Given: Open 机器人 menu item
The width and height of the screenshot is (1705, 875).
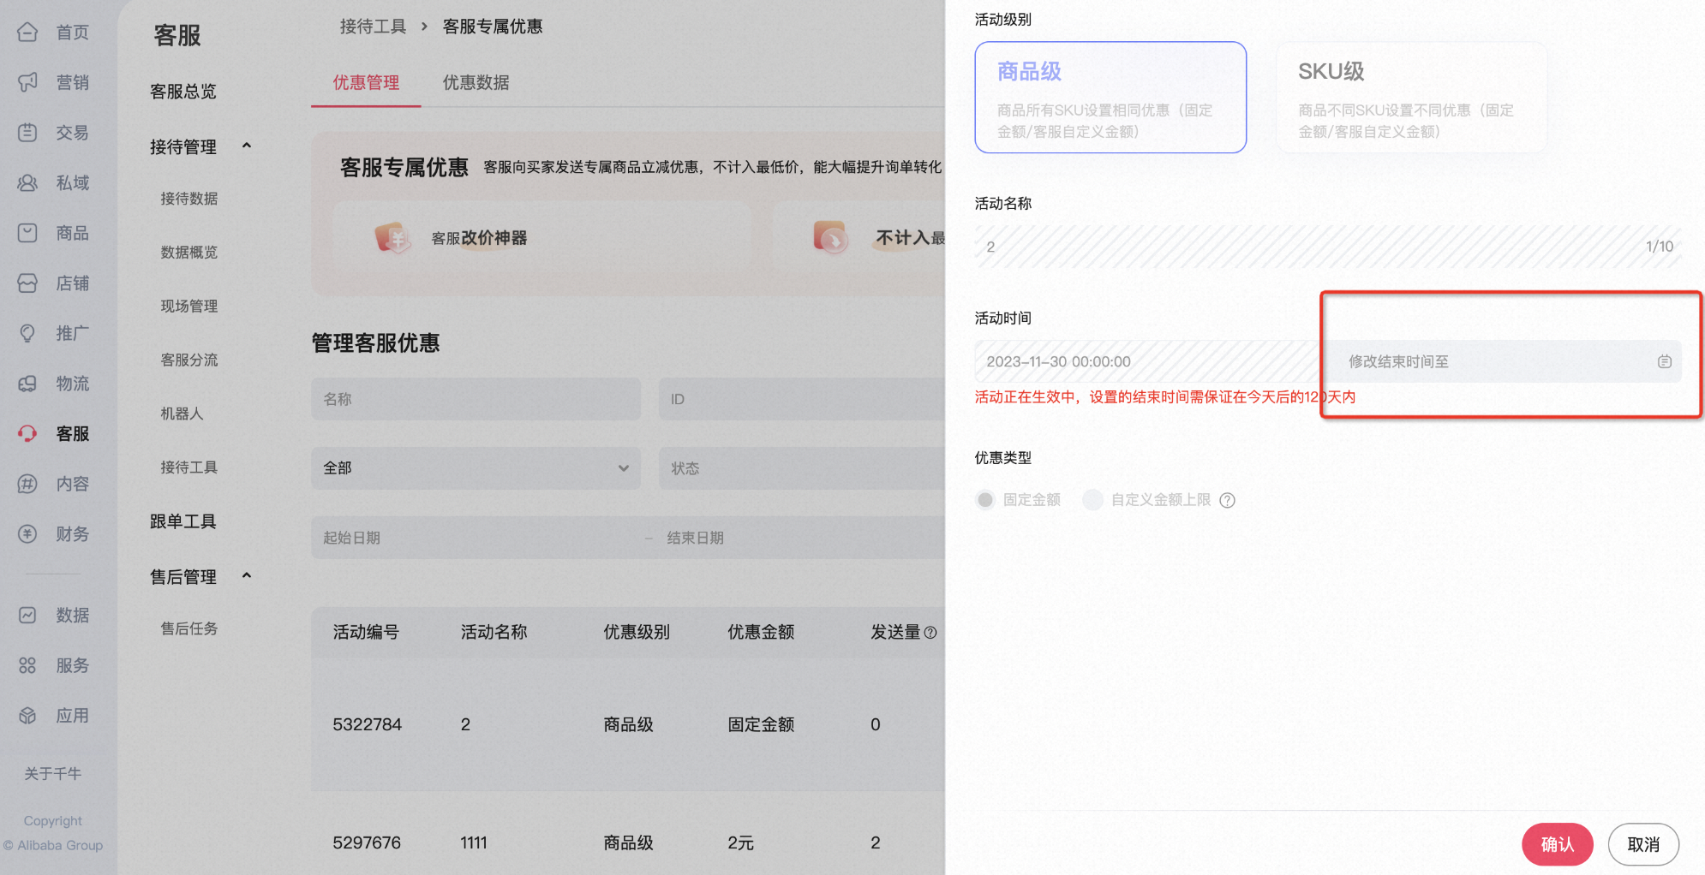Looking at the screenshot, I should pos(182,414).
